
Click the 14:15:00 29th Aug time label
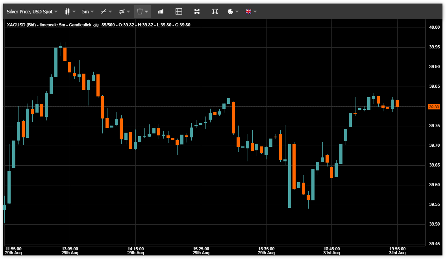(136, 251)
